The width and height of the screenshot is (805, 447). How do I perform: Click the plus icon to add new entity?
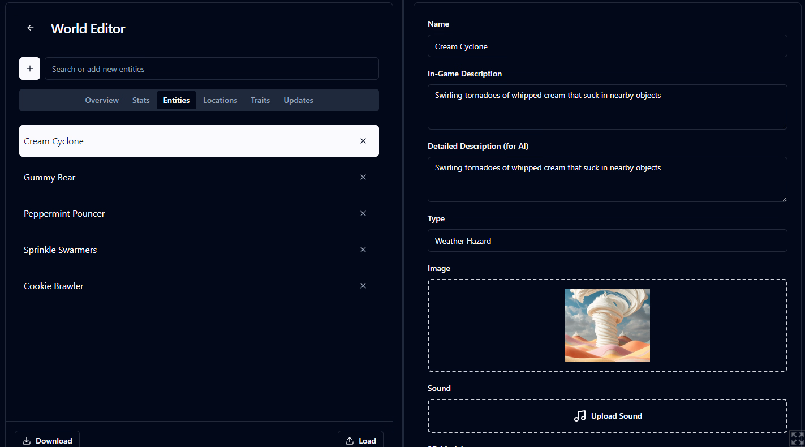pyautogui.click(x=29, y=68)
